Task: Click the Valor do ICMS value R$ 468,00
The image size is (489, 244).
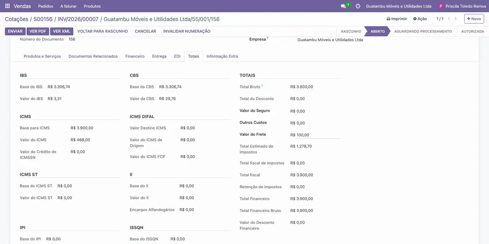Action: (x=80, y=140)
